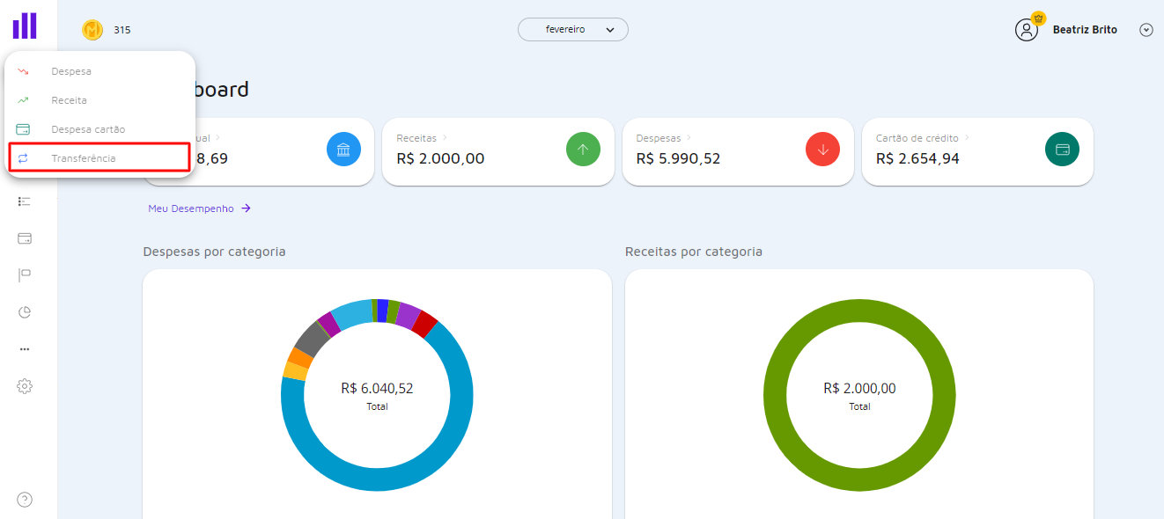Viewport: 1164px width, 519px height.
Task: Open the transactions list from the sidebar
Action: (24, 201)
